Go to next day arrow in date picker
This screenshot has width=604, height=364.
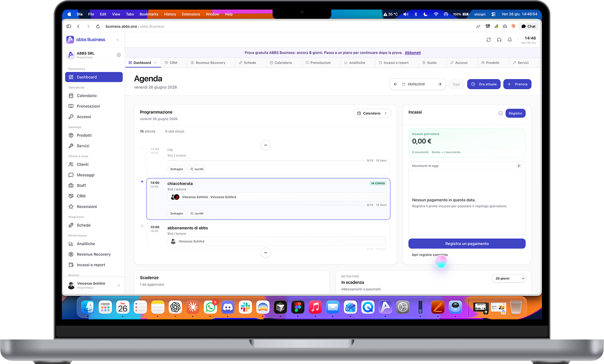click(440, 84)
